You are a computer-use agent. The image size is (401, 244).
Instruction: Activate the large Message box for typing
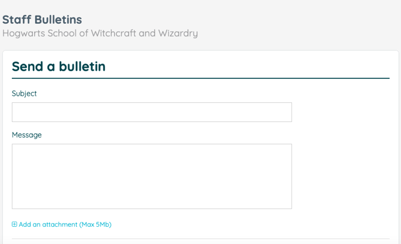click(151, 176)
